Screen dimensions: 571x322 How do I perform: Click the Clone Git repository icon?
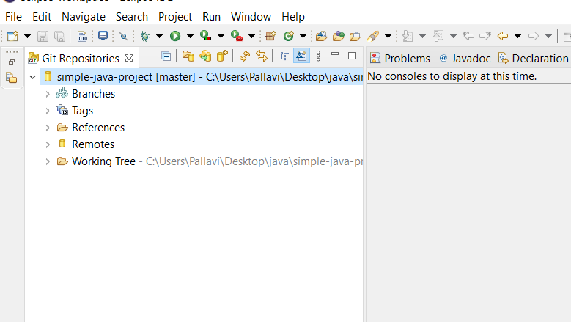(x=205, y=56)
